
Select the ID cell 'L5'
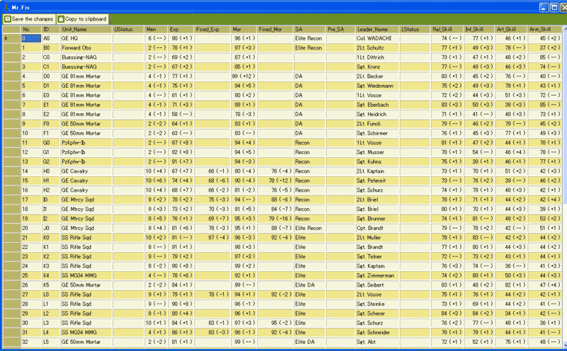click(x=50, y=342)
